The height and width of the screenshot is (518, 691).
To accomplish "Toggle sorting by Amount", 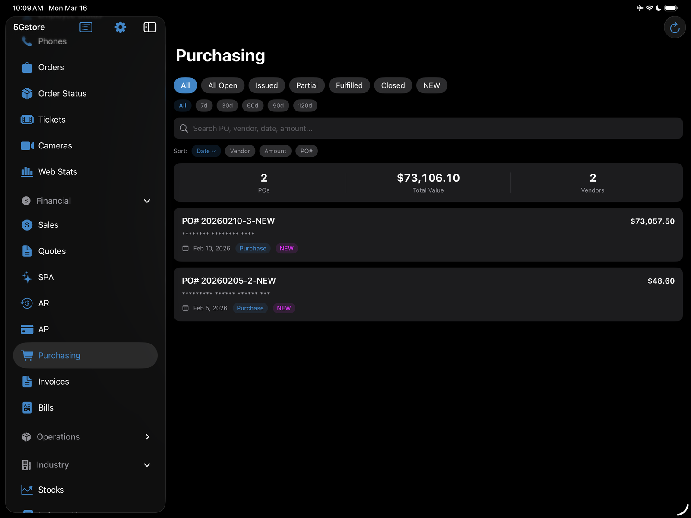I will (x=275, y=151).
